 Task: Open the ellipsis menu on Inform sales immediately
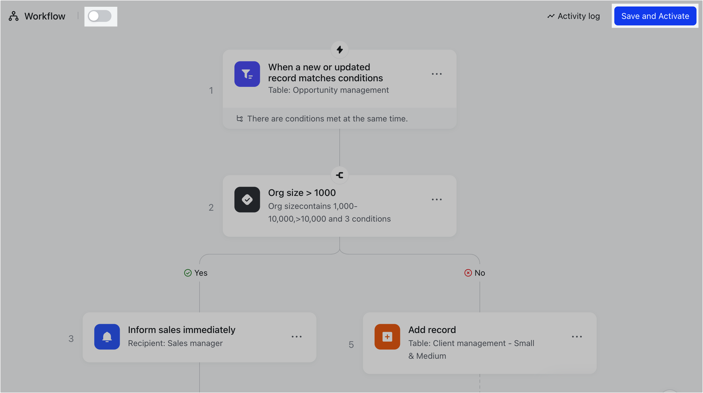coord(297,337)
